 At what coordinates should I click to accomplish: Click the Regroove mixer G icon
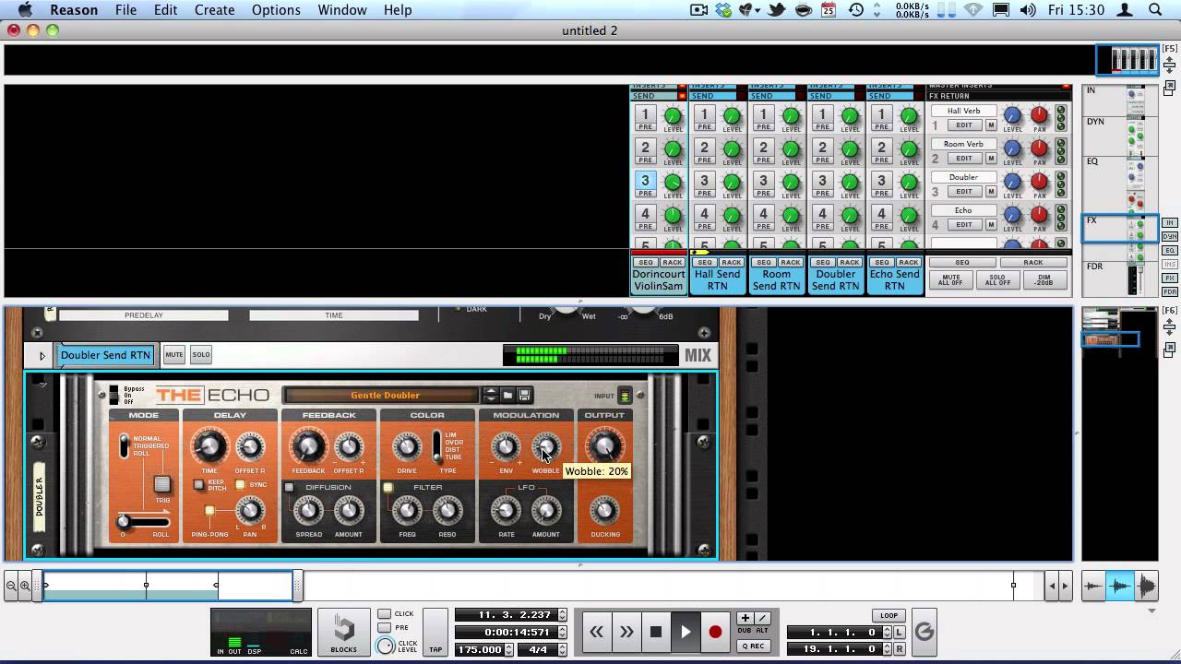point(924,632)
